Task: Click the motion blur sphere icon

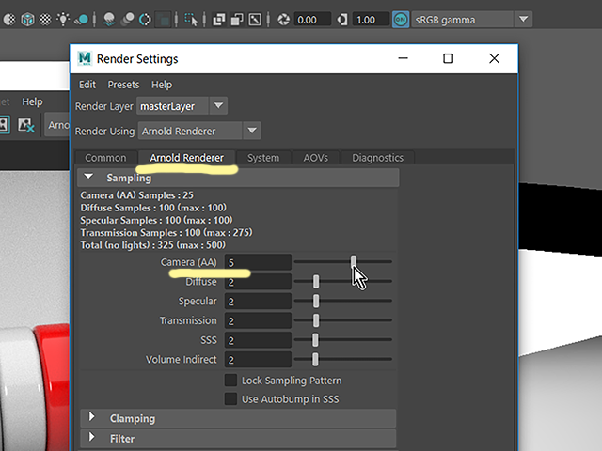Action: pyautogui.click(x=82, y=19)
